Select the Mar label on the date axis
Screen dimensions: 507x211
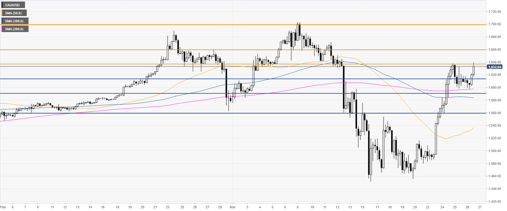tap(232, 207)
